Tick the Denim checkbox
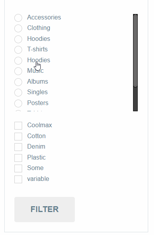The image size is (154, 235). click(18, 147)
